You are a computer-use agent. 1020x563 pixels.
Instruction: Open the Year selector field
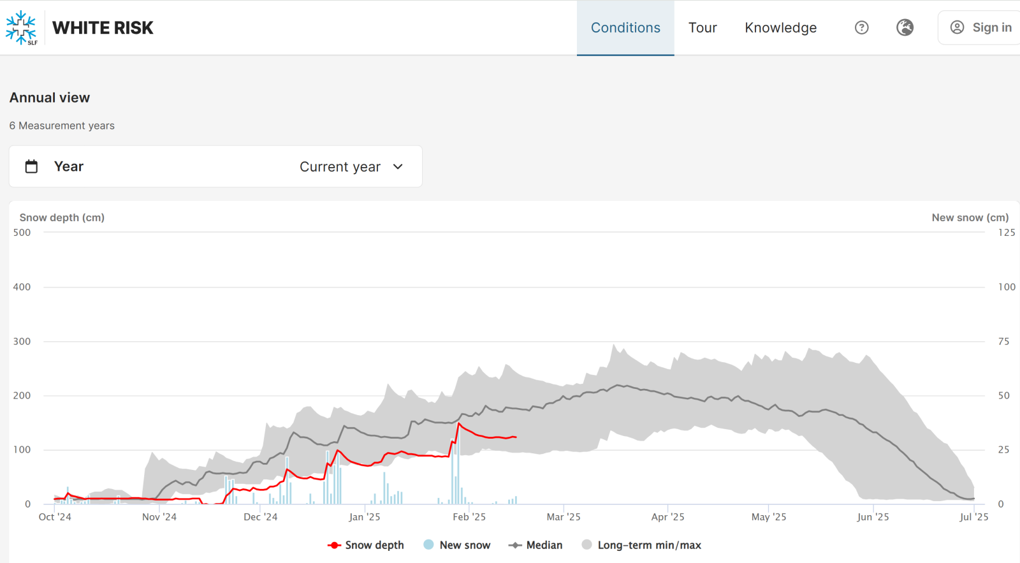click(x=215, y=166)
